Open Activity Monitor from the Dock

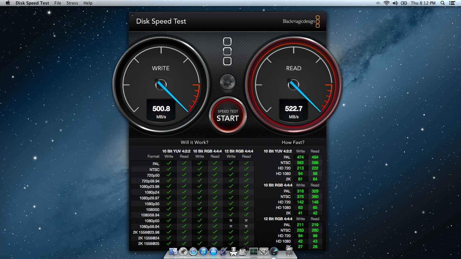point(254,252)
